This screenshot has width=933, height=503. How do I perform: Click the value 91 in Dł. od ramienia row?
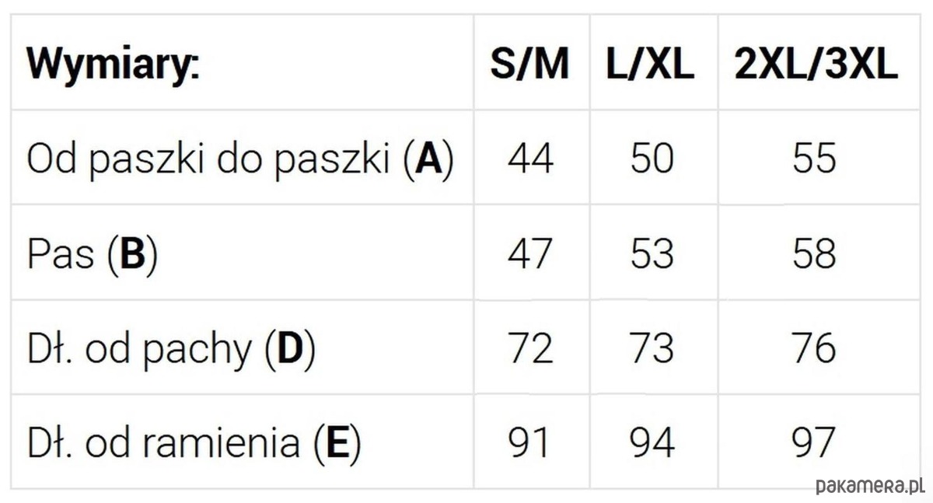[x=530, y=442]
